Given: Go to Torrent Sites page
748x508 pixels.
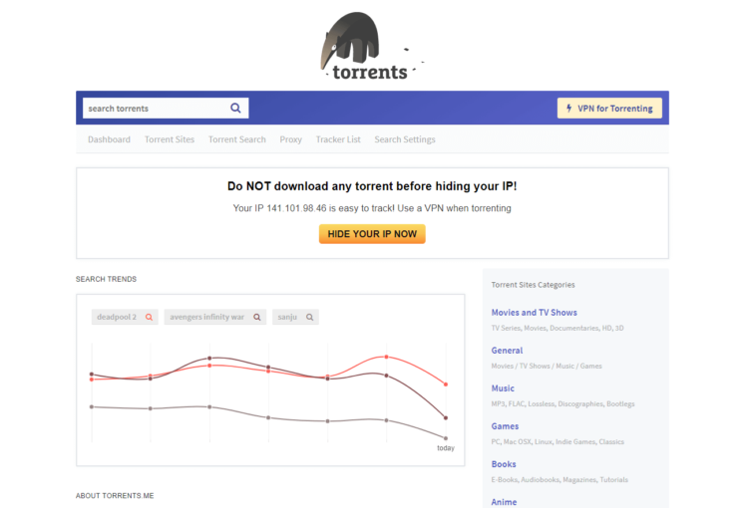Looking at the screenshot, I should (x=170, y=139).
